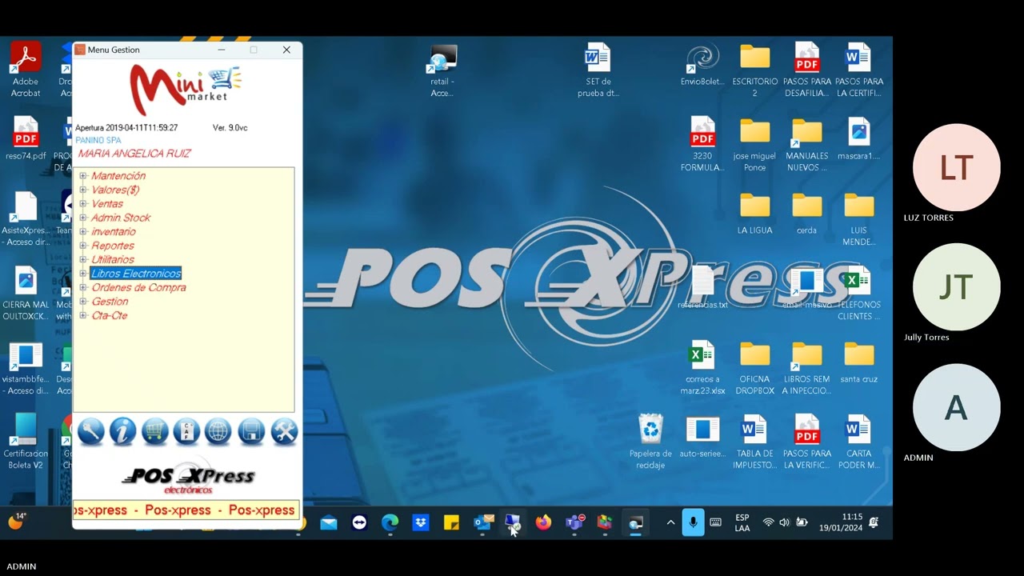Select the Admin Stock menu entry
1024x576 pixels.
(x=121, y=218)
